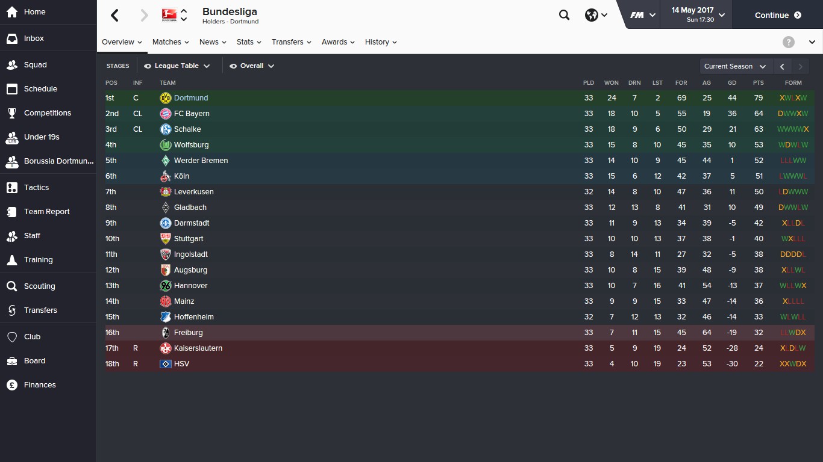The width and height of the screenshot is (823, 462).
Task: Click the search magnifier icon
Action: click(564, 15)
